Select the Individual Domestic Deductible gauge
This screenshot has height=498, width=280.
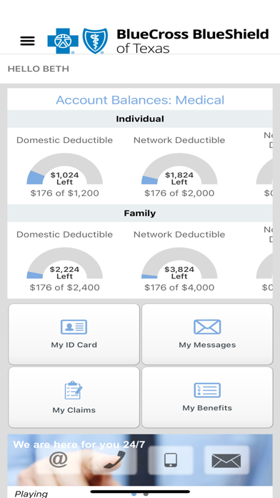(x=65, y=169)
